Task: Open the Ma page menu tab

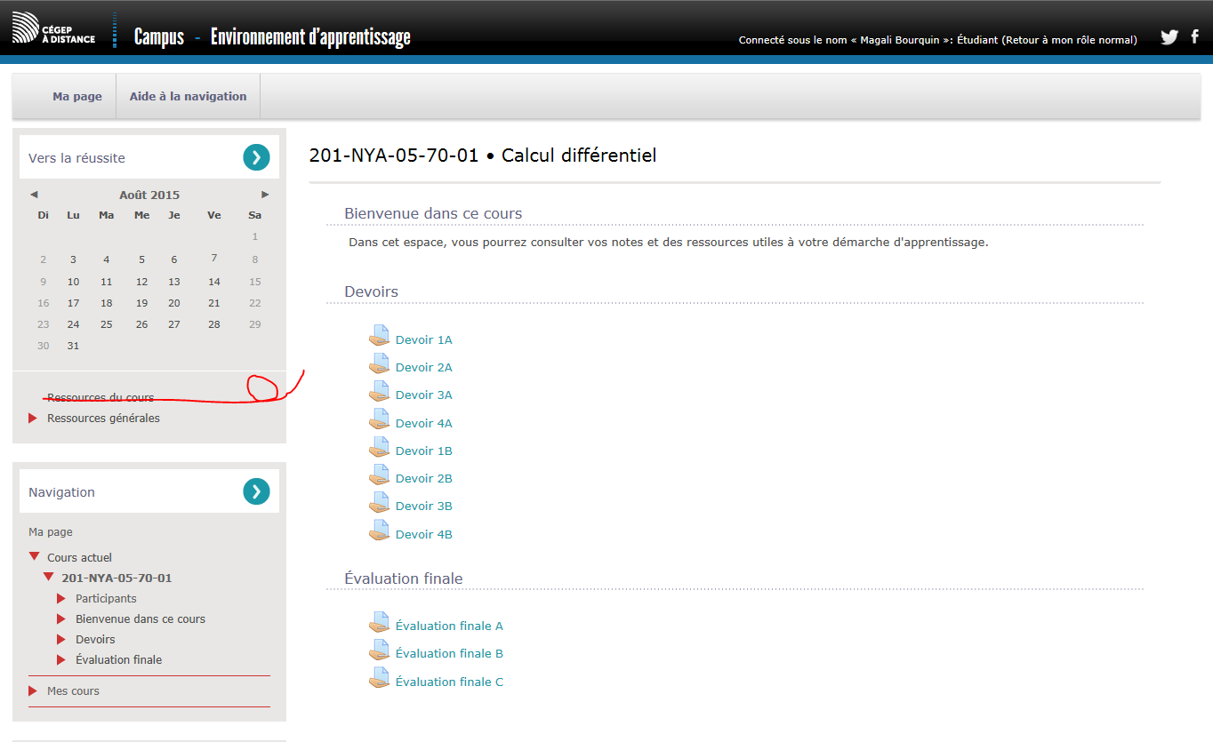Action: coord(77,96)
